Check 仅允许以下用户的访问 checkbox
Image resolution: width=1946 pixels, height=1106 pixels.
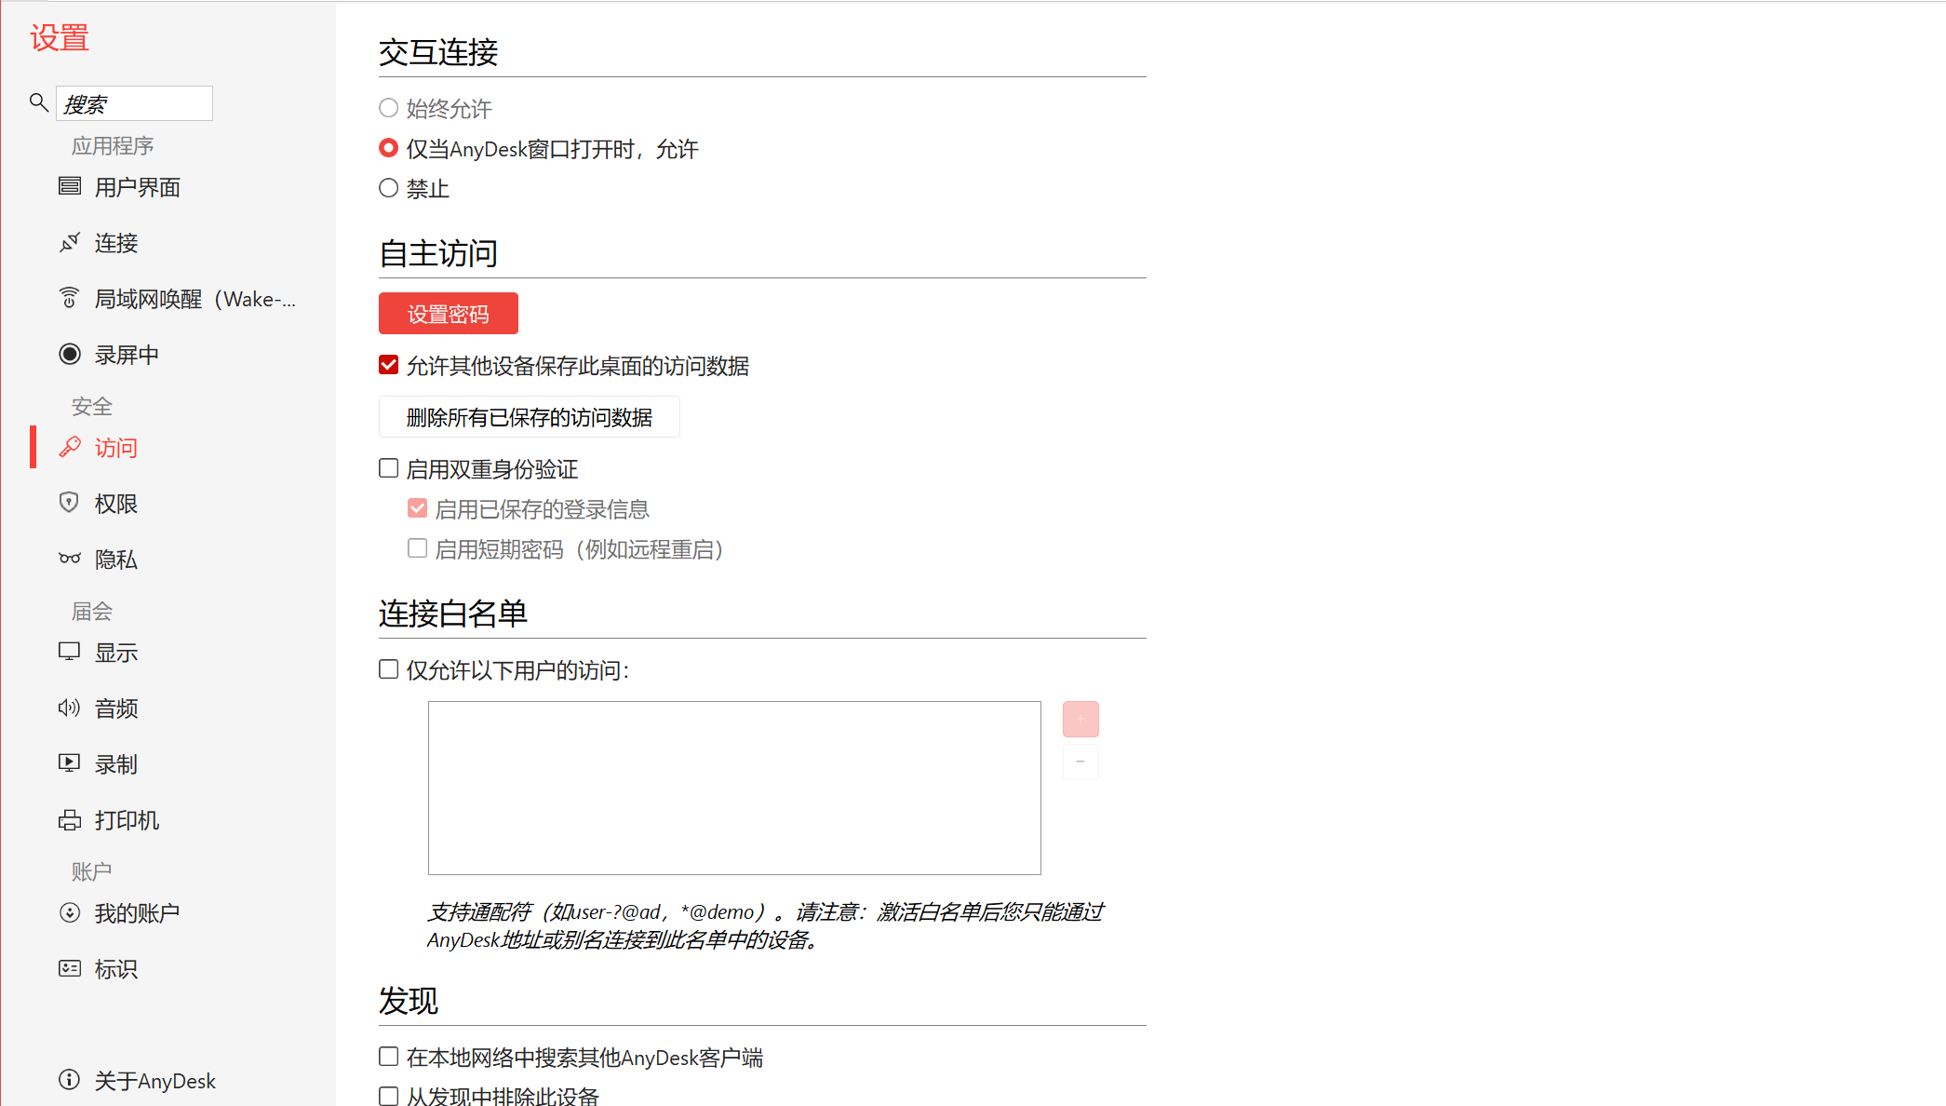[389, 669]
